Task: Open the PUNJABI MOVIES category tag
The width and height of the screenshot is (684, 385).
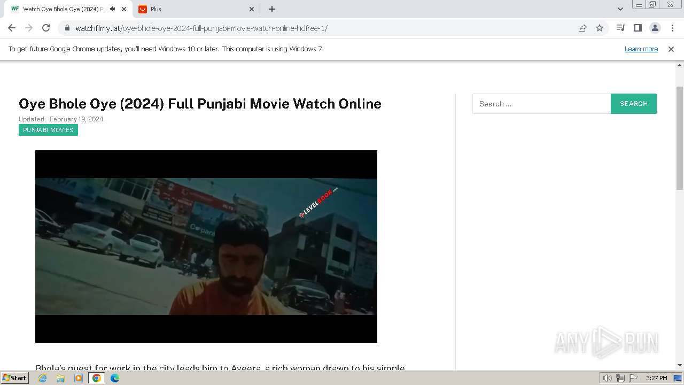Action: point(48,130)
